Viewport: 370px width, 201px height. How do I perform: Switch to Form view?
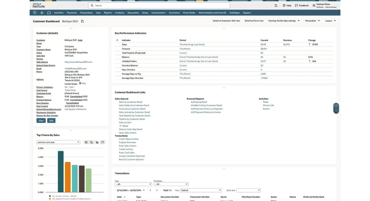coord(254,21)
